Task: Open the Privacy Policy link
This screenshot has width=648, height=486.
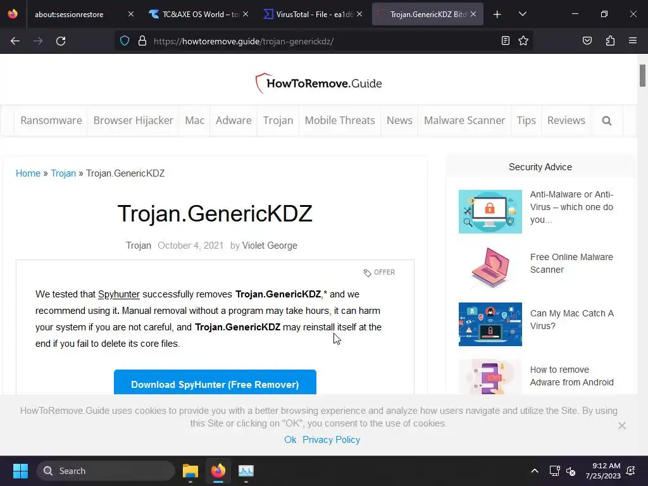Action: click(331, 440)
